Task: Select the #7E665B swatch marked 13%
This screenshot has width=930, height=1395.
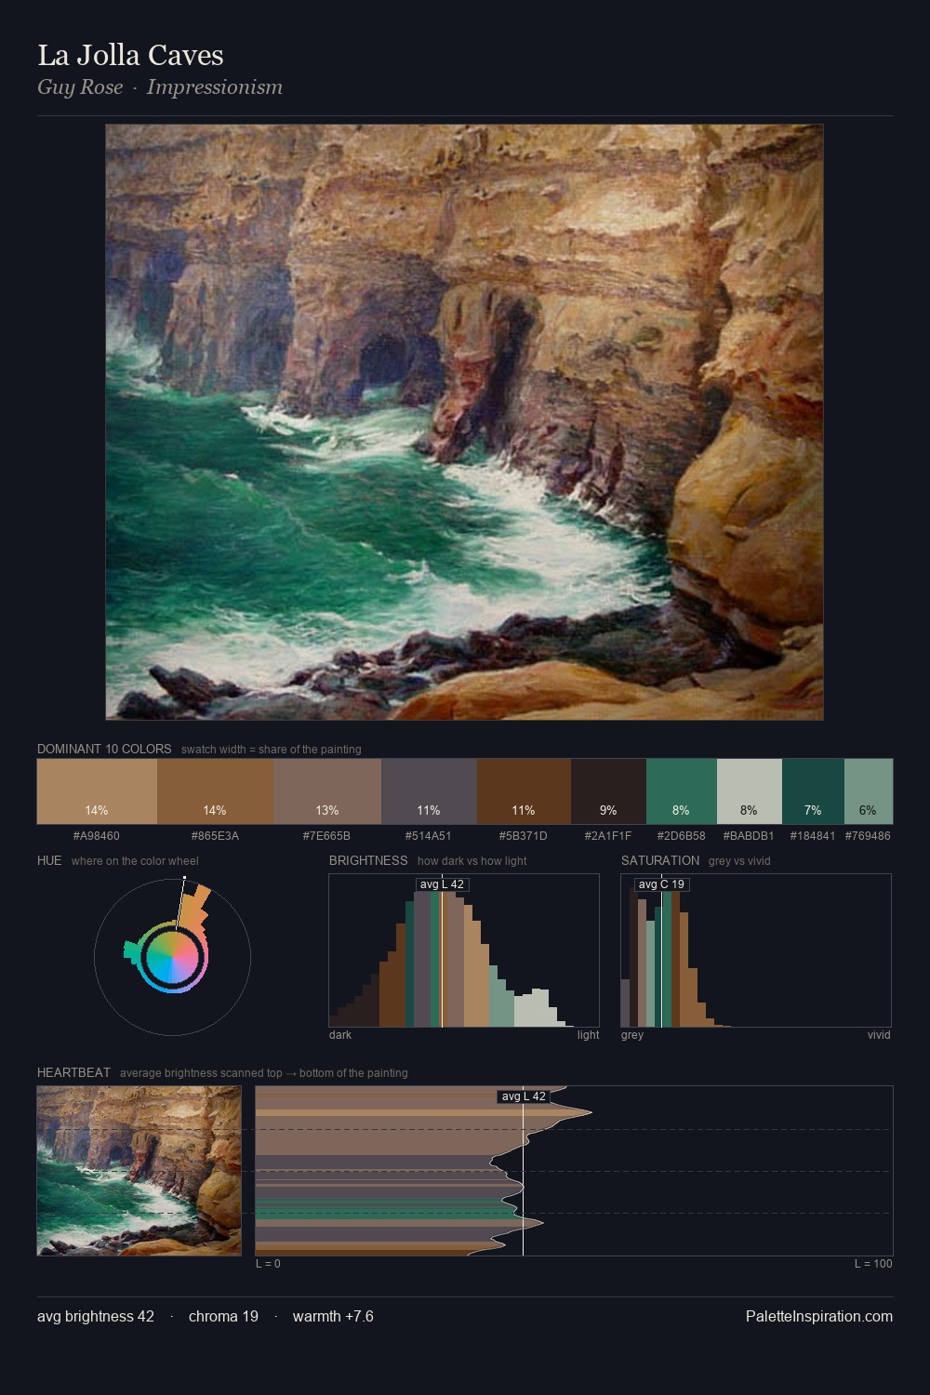Action: point(327,791)
